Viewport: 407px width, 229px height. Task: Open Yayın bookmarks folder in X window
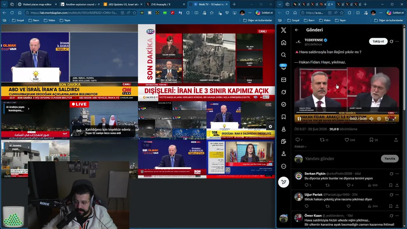pos(340,20)
